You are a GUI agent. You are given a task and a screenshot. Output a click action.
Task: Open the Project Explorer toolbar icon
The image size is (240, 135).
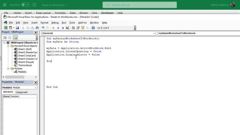click(73, 28)
